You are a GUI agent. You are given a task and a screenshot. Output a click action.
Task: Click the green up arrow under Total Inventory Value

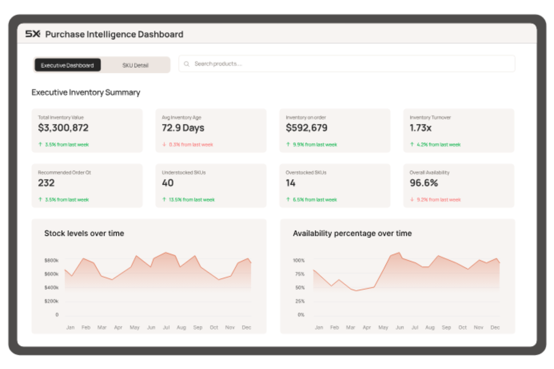click(x=40, y=144)
